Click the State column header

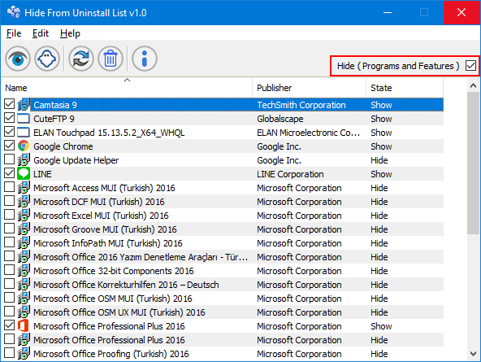point(405,88)
